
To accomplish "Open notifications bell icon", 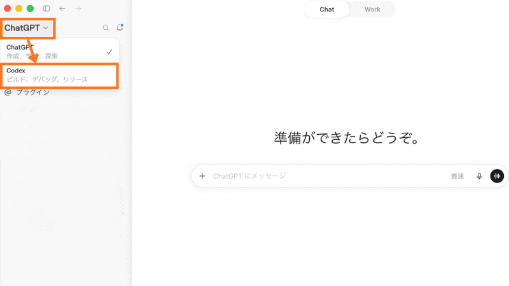I will tap(120, 27).
